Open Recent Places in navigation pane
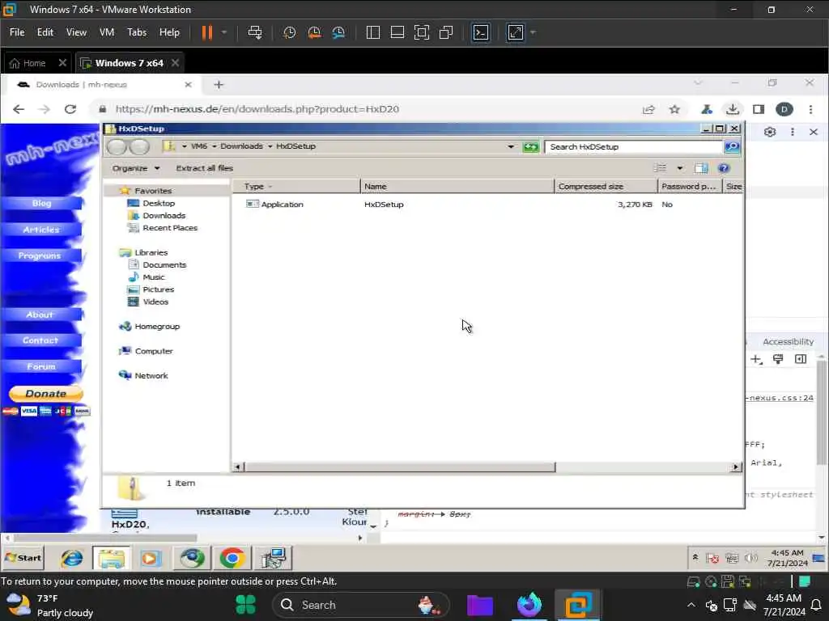This screenshot has height=621, width=829. point(169,227)
